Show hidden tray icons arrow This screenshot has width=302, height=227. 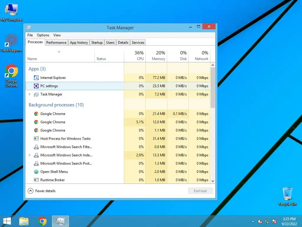(253, 222)
